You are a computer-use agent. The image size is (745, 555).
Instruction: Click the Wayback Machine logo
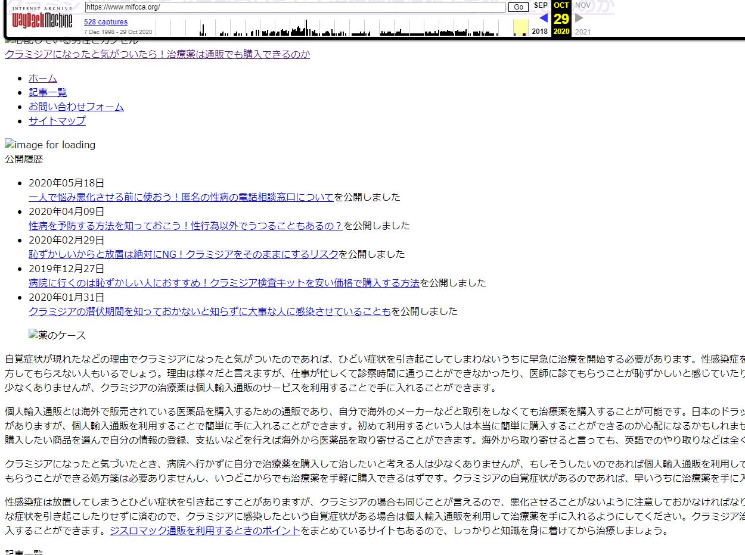pyautogui.click(x=42, y=18)
